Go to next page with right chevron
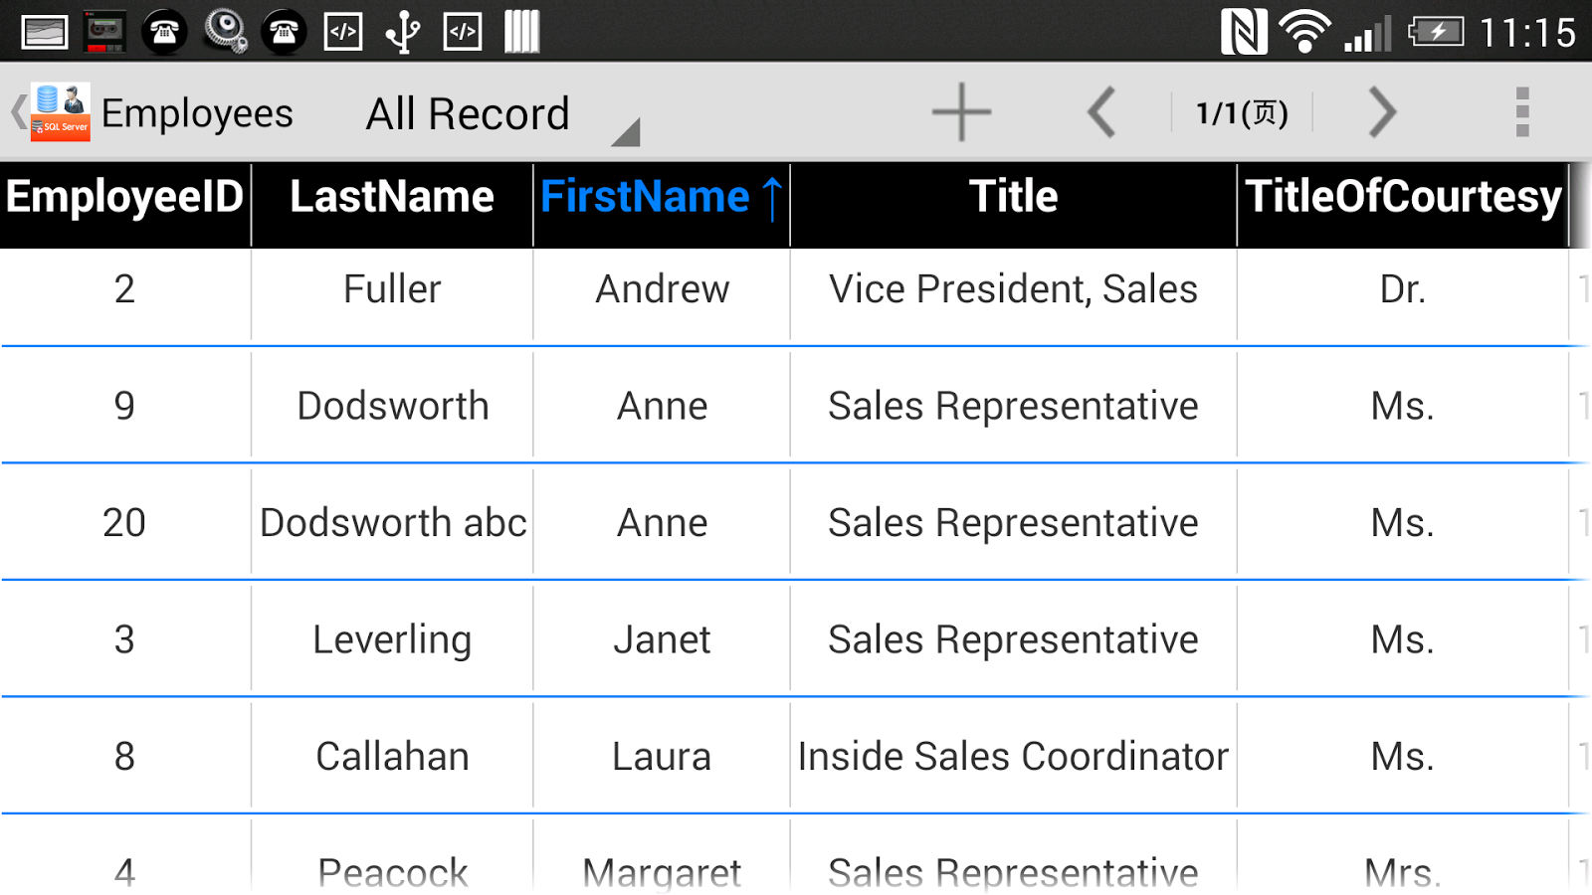Viewport: 1592px width, 895px height. click(1382, 112)
